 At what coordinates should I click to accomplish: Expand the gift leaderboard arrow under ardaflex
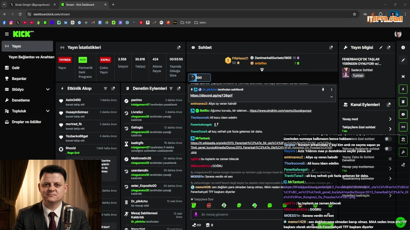262,69
